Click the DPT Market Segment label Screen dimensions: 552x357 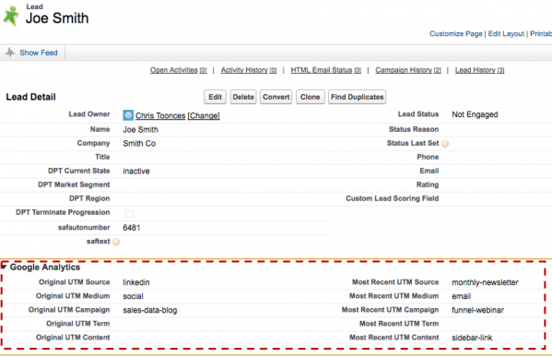pyautogui.click(x=74, y=184)
